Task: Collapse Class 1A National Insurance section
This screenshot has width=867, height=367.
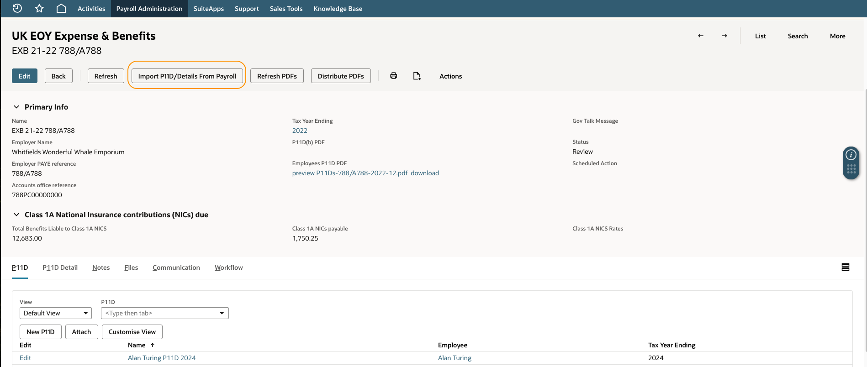Action: click(16, 215)
